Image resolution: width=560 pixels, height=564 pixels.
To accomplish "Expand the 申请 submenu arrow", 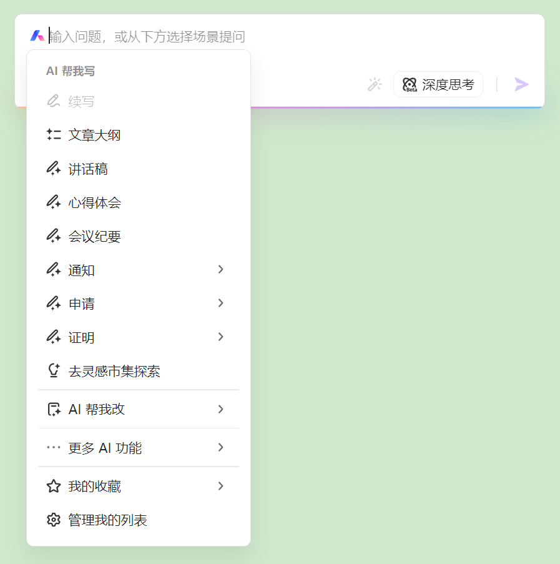I will [x=220, y=303].
